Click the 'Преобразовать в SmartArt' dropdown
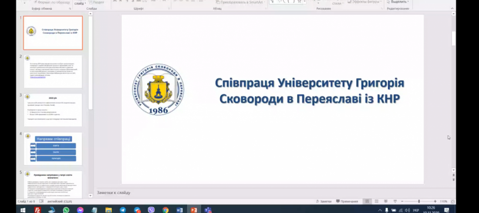This screenshot has height=213, width=479. coord(239,2)
